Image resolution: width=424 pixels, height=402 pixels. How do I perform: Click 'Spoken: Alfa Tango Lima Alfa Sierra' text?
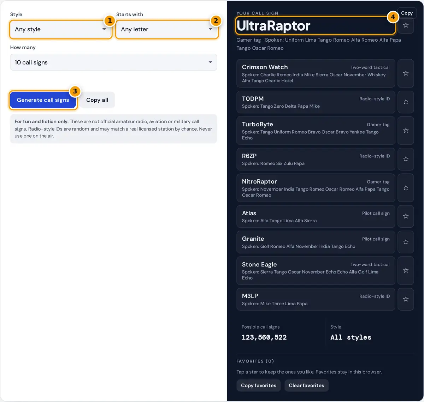[x=279, y=221]
